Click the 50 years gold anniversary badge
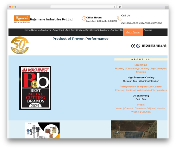 (20, 45)
